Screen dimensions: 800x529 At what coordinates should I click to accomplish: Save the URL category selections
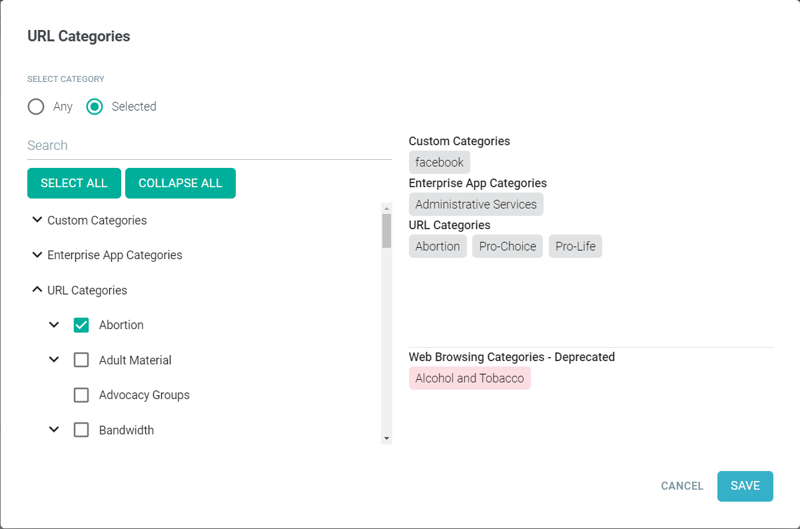coord(745,486)
